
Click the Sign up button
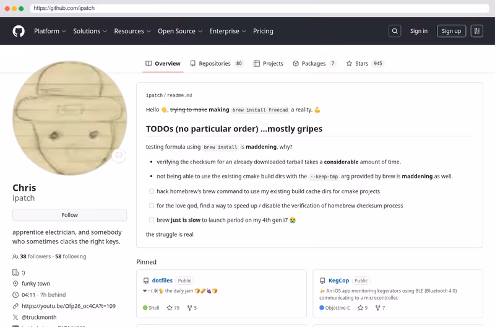coord(451,31)
